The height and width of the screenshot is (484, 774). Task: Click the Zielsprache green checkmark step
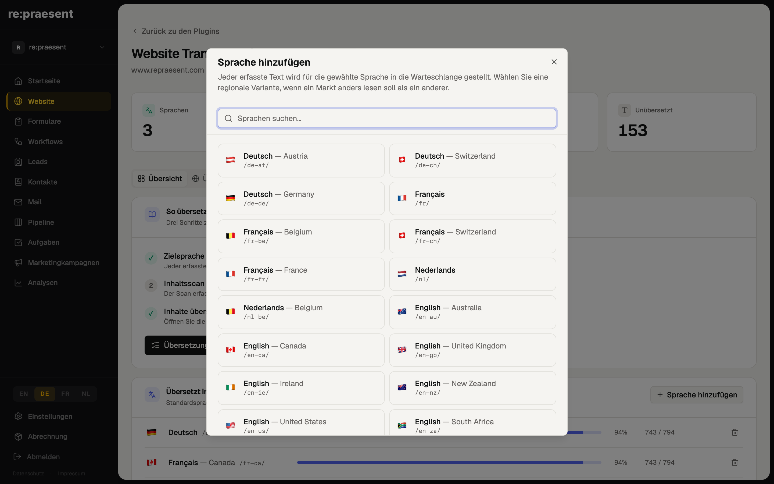(x=151, y=258)
